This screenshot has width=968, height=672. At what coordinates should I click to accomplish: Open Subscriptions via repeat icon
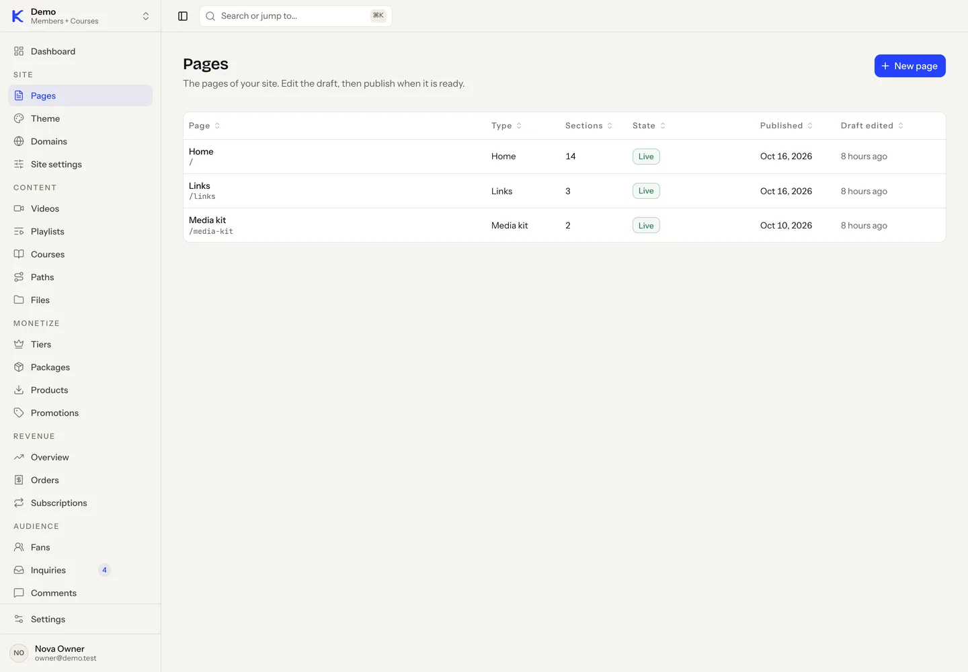[x=19, y=503]
